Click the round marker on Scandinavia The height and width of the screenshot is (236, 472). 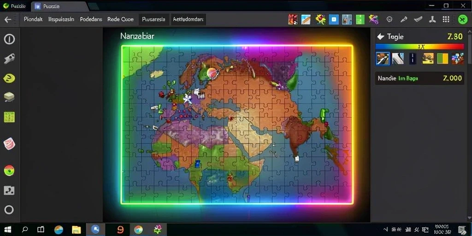click(212, 72)
